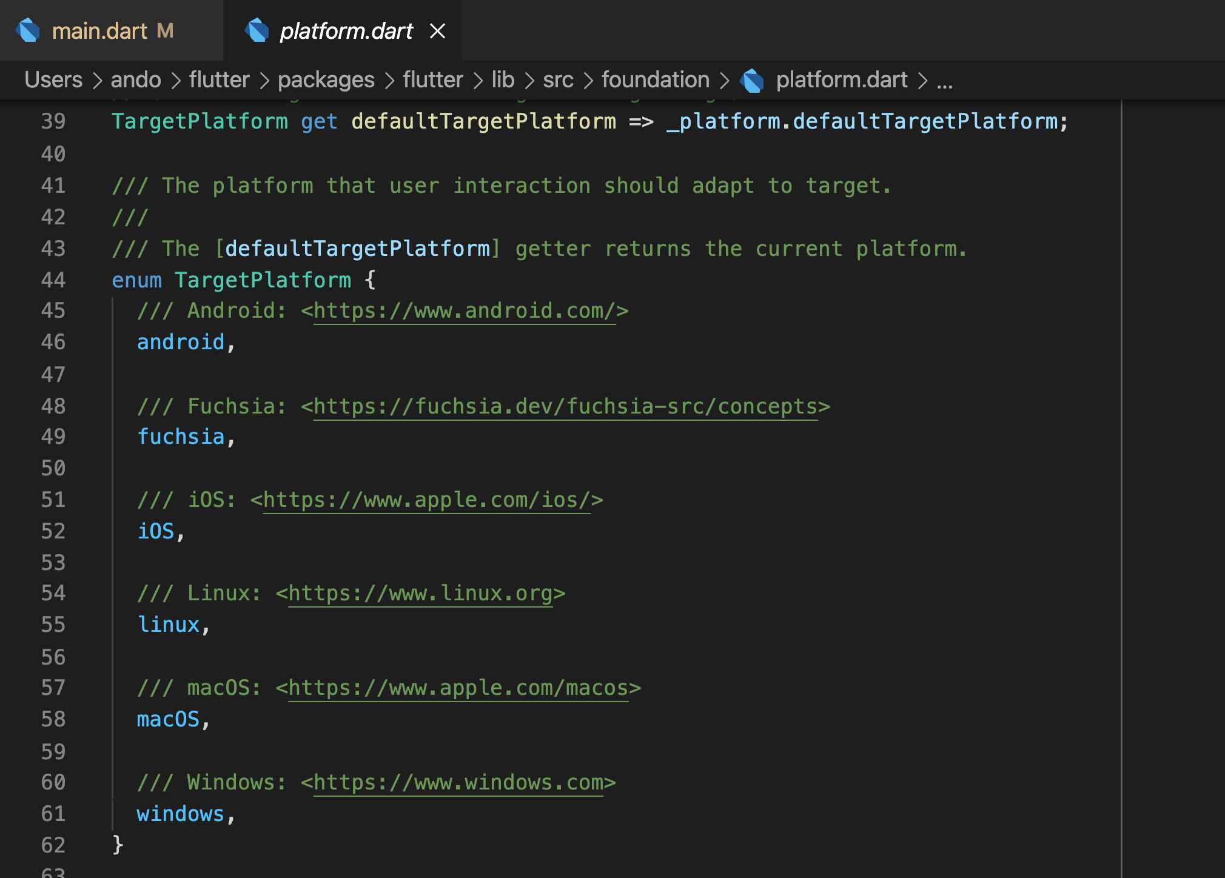The width and height of the screenshot is (1225, 878).
Task: Open the Android link https://www.android.com/
Action: [x=464, y=310]
